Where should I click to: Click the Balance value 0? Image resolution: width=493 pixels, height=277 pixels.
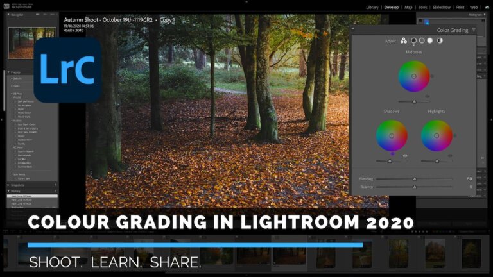click(x=471, y=187)
